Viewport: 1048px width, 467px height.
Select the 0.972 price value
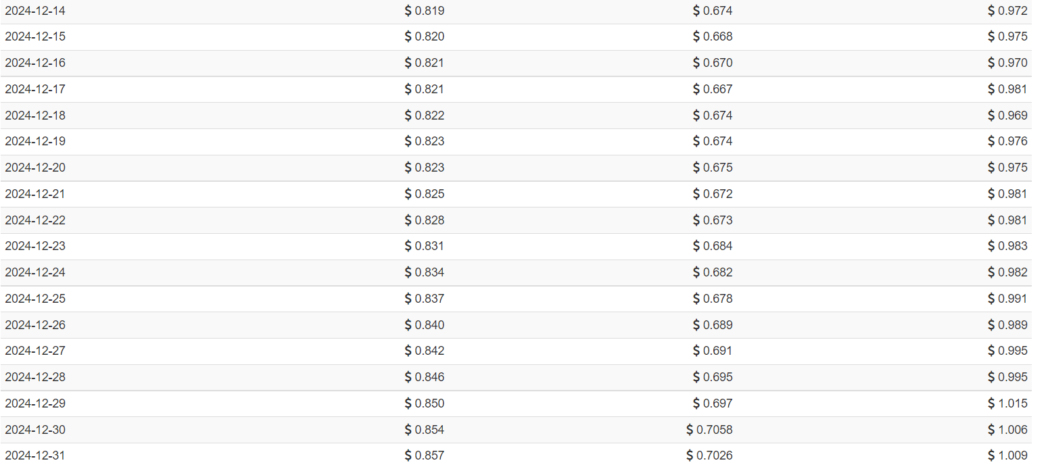pos(1013,11)
